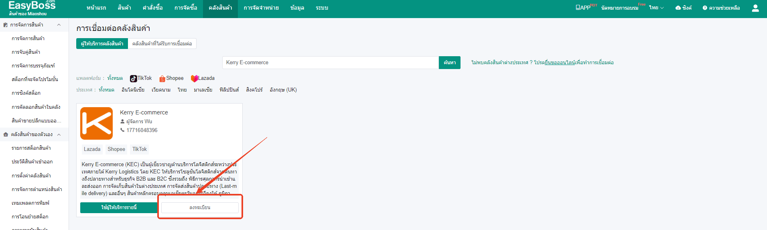Screen dimensions: 767x230
Task: Click the phone icon beside 17716048396
Action: point(122,130)
